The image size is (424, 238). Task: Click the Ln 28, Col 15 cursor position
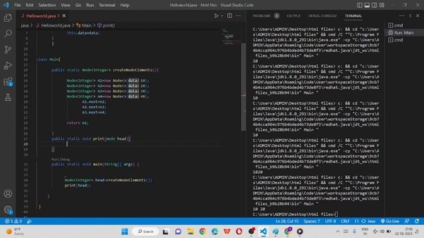point(287,221)
